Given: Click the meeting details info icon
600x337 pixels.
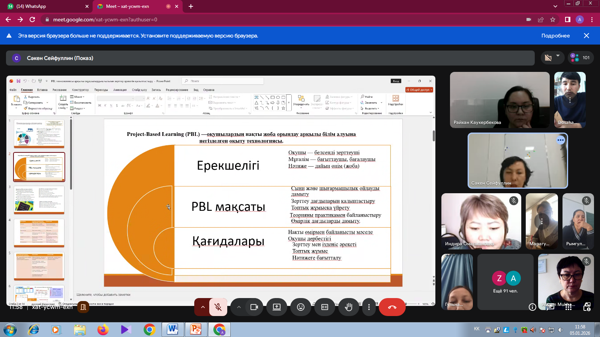Looking at the screenshot, I should click(x=532, y=307).
